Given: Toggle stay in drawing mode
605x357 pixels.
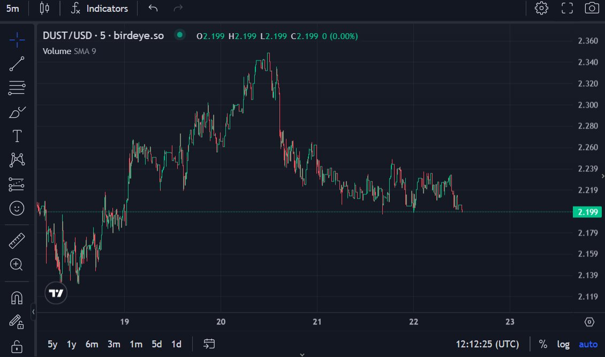Looking at the screenshot, I should [x=17, y=322].
